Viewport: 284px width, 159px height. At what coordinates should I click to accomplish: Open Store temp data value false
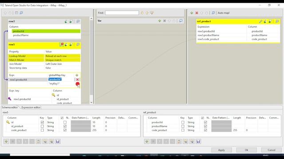[62, 68]
